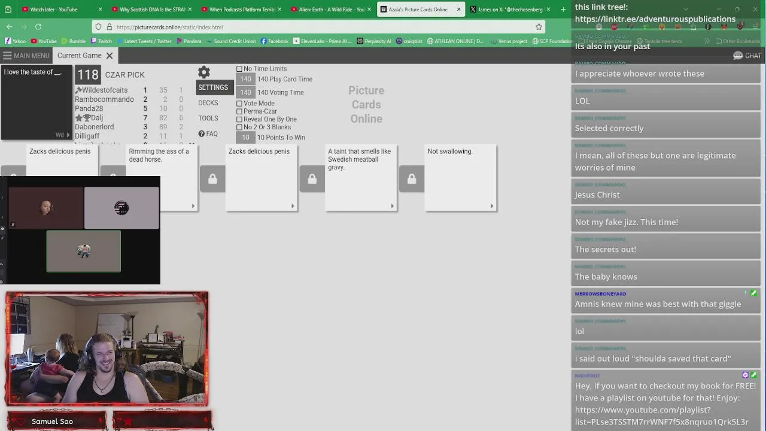The width and height of the screenshot is (766, 431).
Task: Open the FAQ section
Action: coord(208,134)
